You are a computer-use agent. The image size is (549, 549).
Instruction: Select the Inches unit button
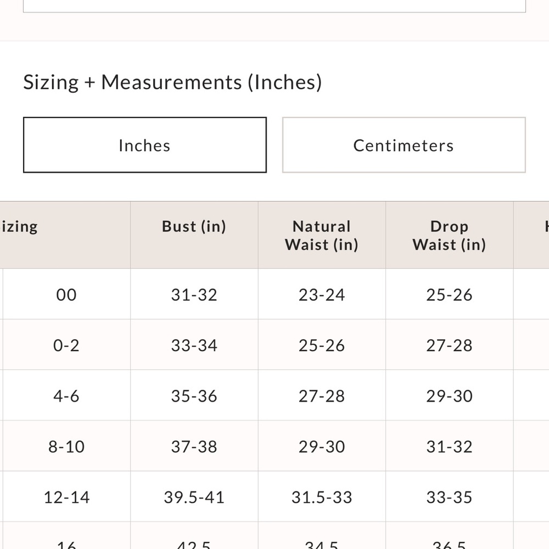click(145, 145)
